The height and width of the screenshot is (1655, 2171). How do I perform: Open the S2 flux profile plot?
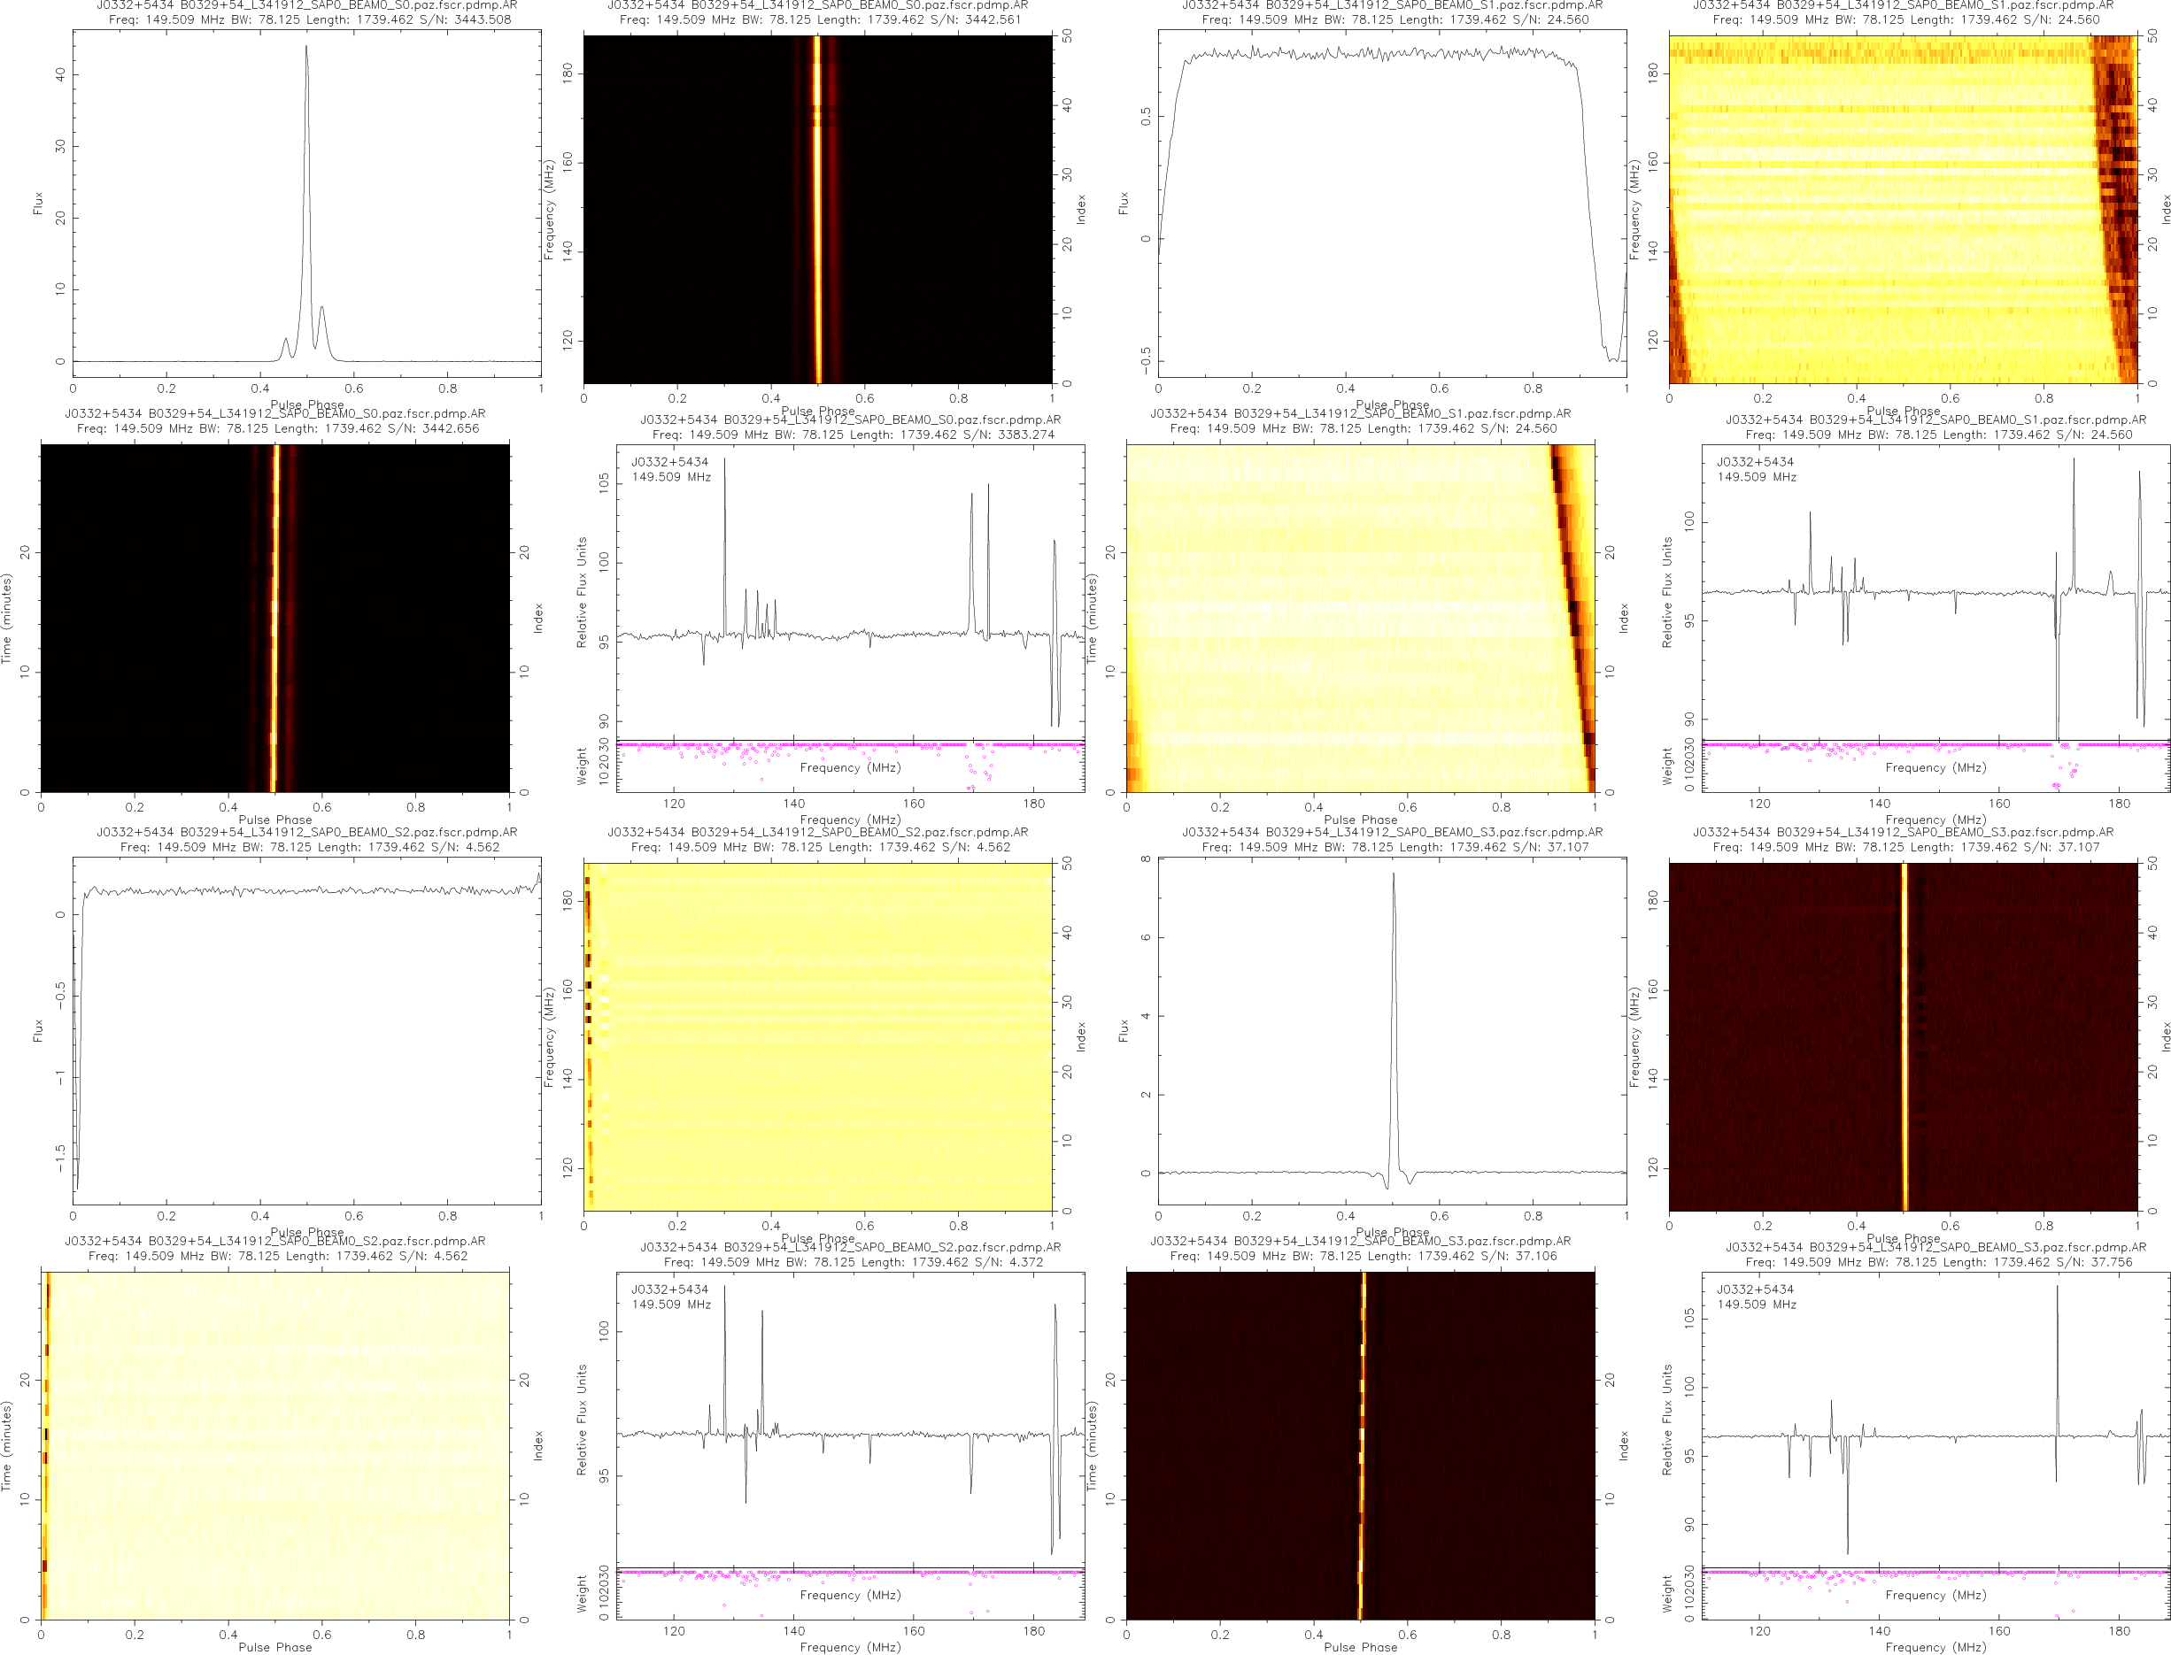(x=306, y=1030)
